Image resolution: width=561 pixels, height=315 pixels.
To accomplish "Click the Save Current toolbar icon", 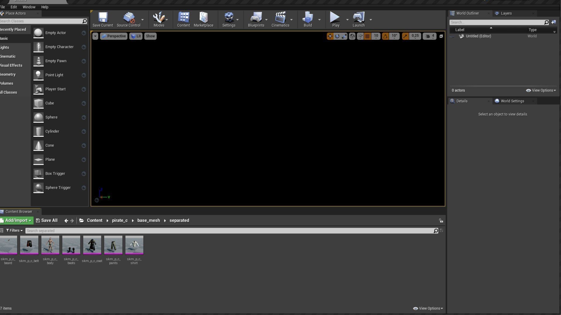I will pyautogui.click(x=103, y=20).
